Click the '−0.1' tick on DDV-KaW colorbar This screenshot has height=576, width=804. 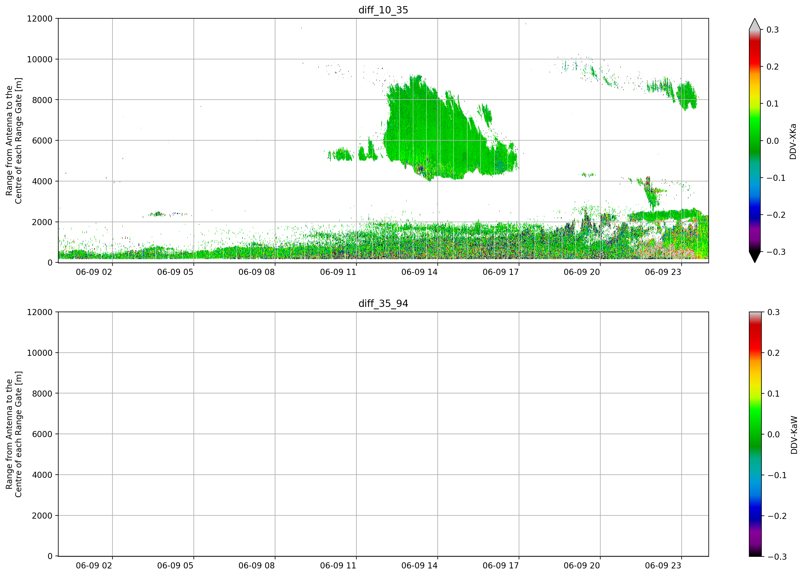coord(777,475)
